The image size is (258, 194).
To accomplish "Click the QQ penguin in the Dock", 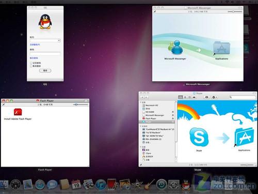I will coord(186,185).
